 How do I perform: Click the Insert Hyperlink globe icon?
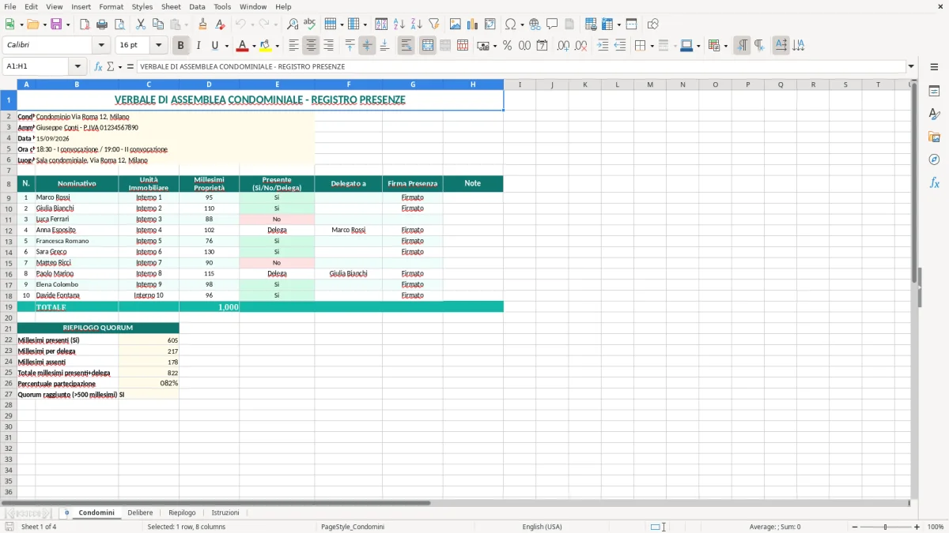click(535, 24)
